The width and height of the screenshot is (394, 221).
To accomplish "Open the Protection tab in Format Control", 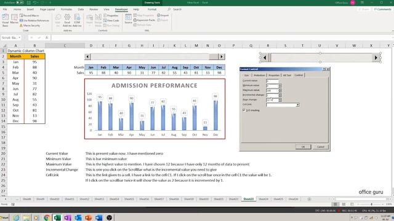I will (x=259, y=75).
